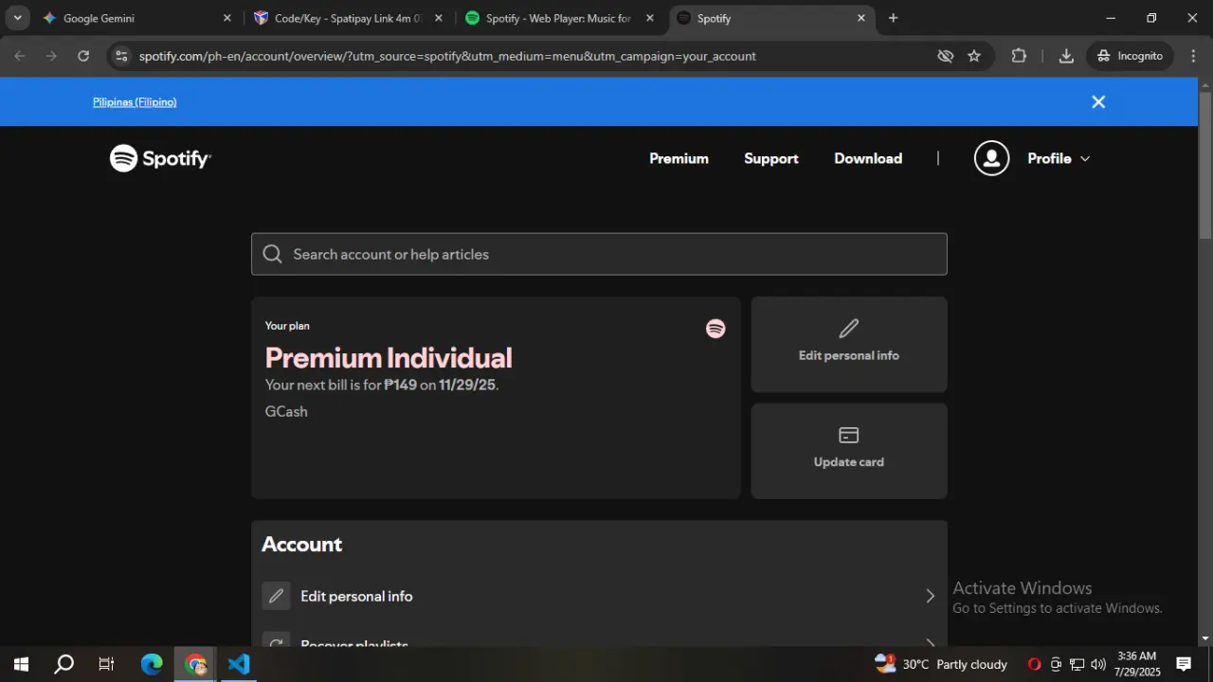Click the Edit personal info card
This screenshot has height=682, width=1213.
click(849, 345)
